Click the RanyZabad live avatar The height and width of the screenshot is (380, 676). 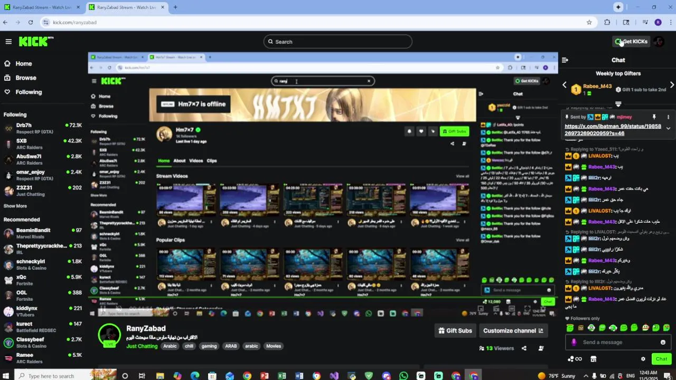[x=109, y=335]
